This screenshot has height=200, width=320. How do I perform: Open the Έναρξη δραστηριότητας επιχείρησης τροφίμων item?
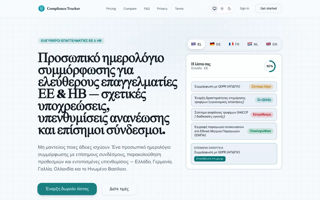[234, 100]
